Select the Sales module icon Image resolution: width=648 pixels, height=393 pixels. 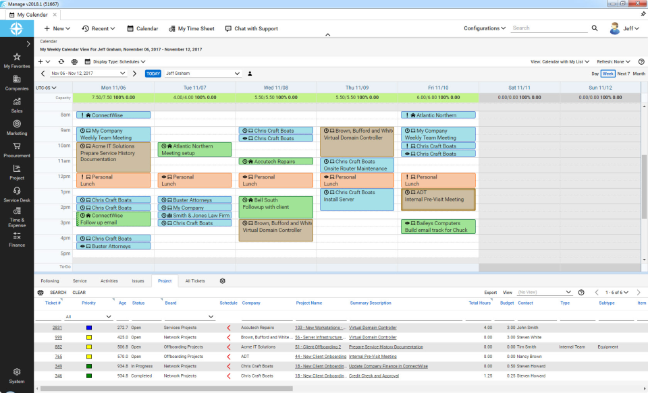[x=16, y=104]
